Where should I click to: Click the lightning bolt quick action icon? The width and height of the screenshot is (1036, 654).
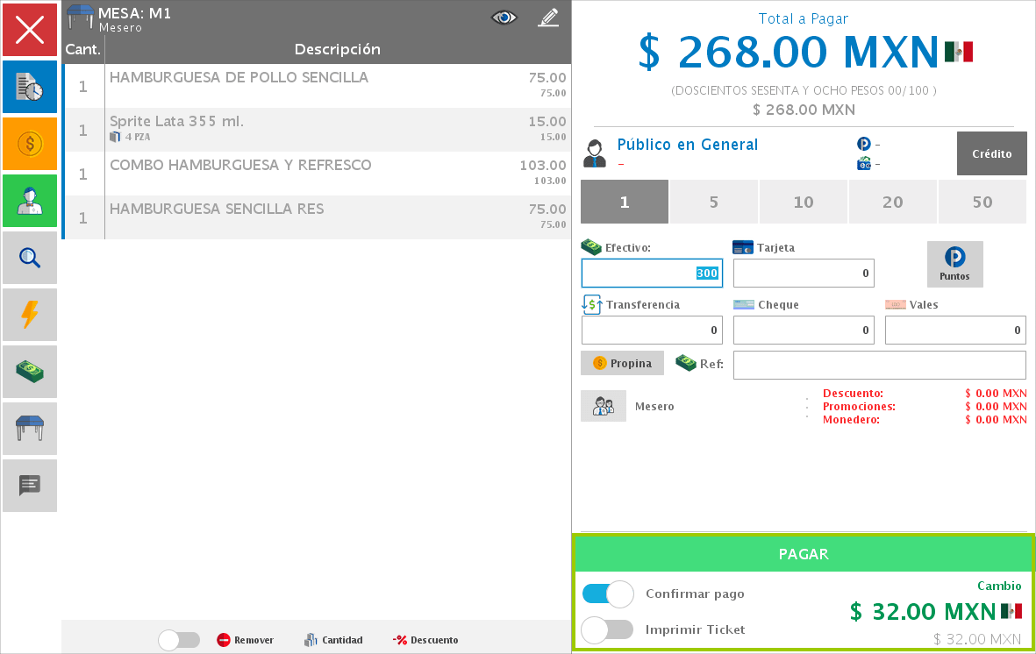click(x=30, y=315)
